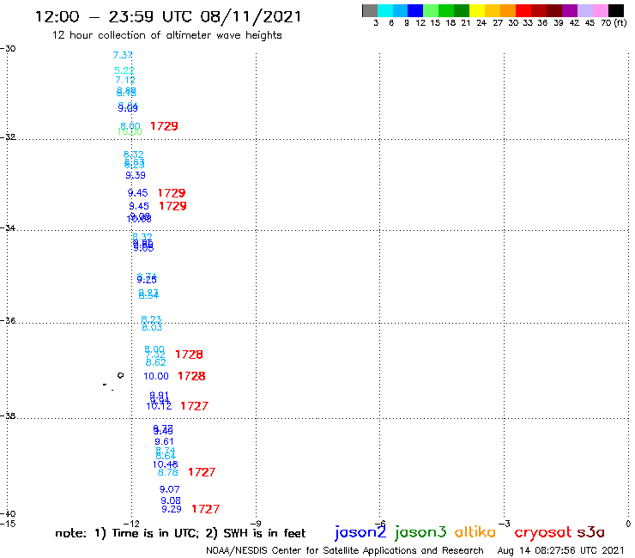Click the '70 (ft)' color scale label
Viewport: 635px width, 558px height.
[x=614, y=22]
